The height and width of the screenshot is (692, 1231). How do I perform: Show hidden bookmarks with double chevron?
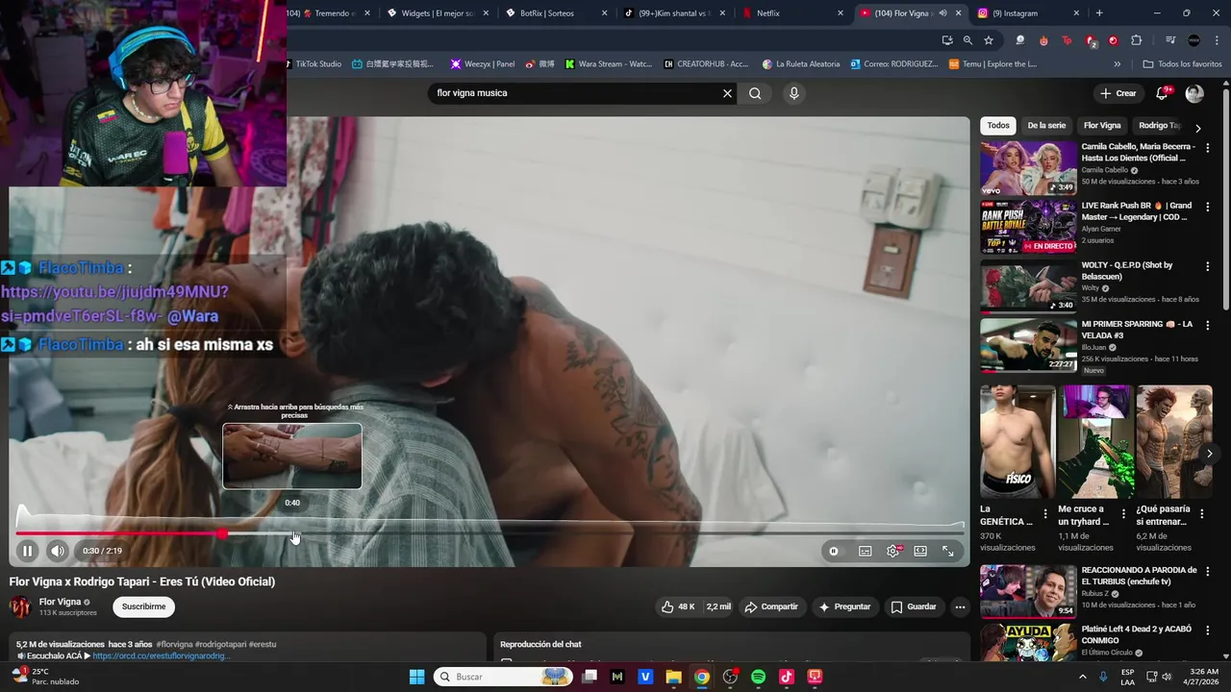pyautogui.click(x=1117, y=64)
